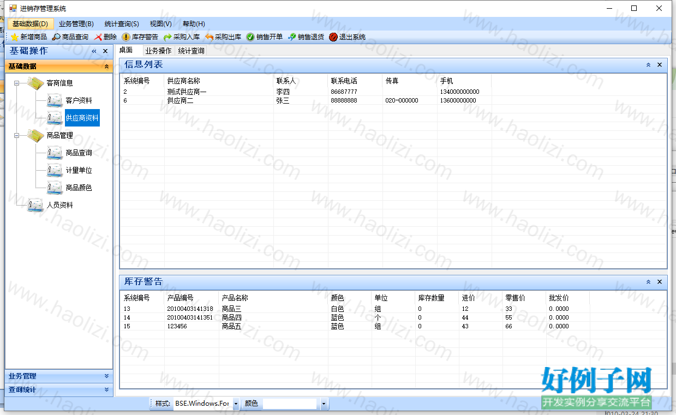This screenshot has height=415, width=676.
Task: Open 商品查询 from the toolbar
Action: tap(70, 37)
